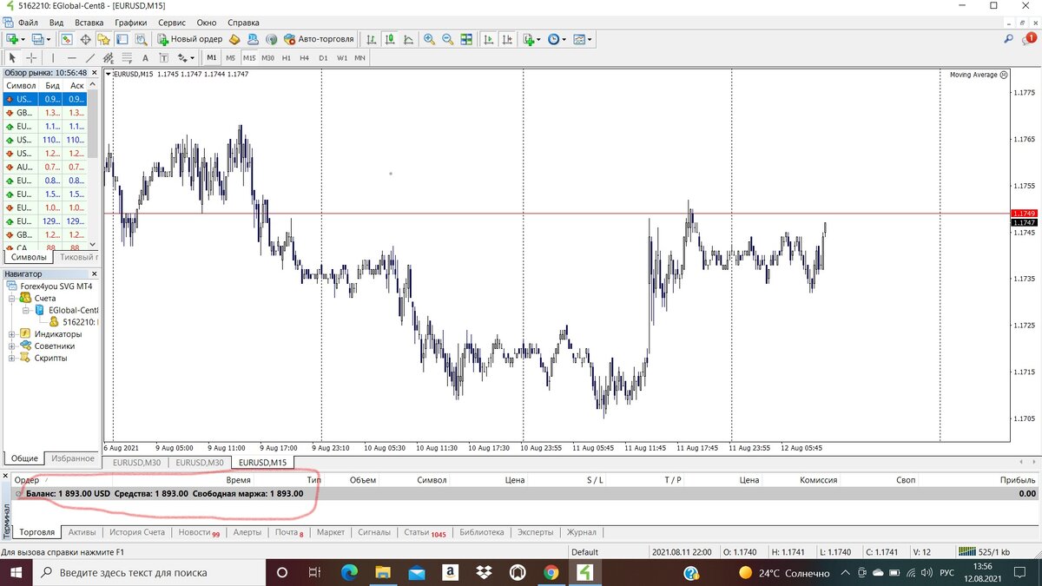Select the Text tool marked A

click(145, 58)
